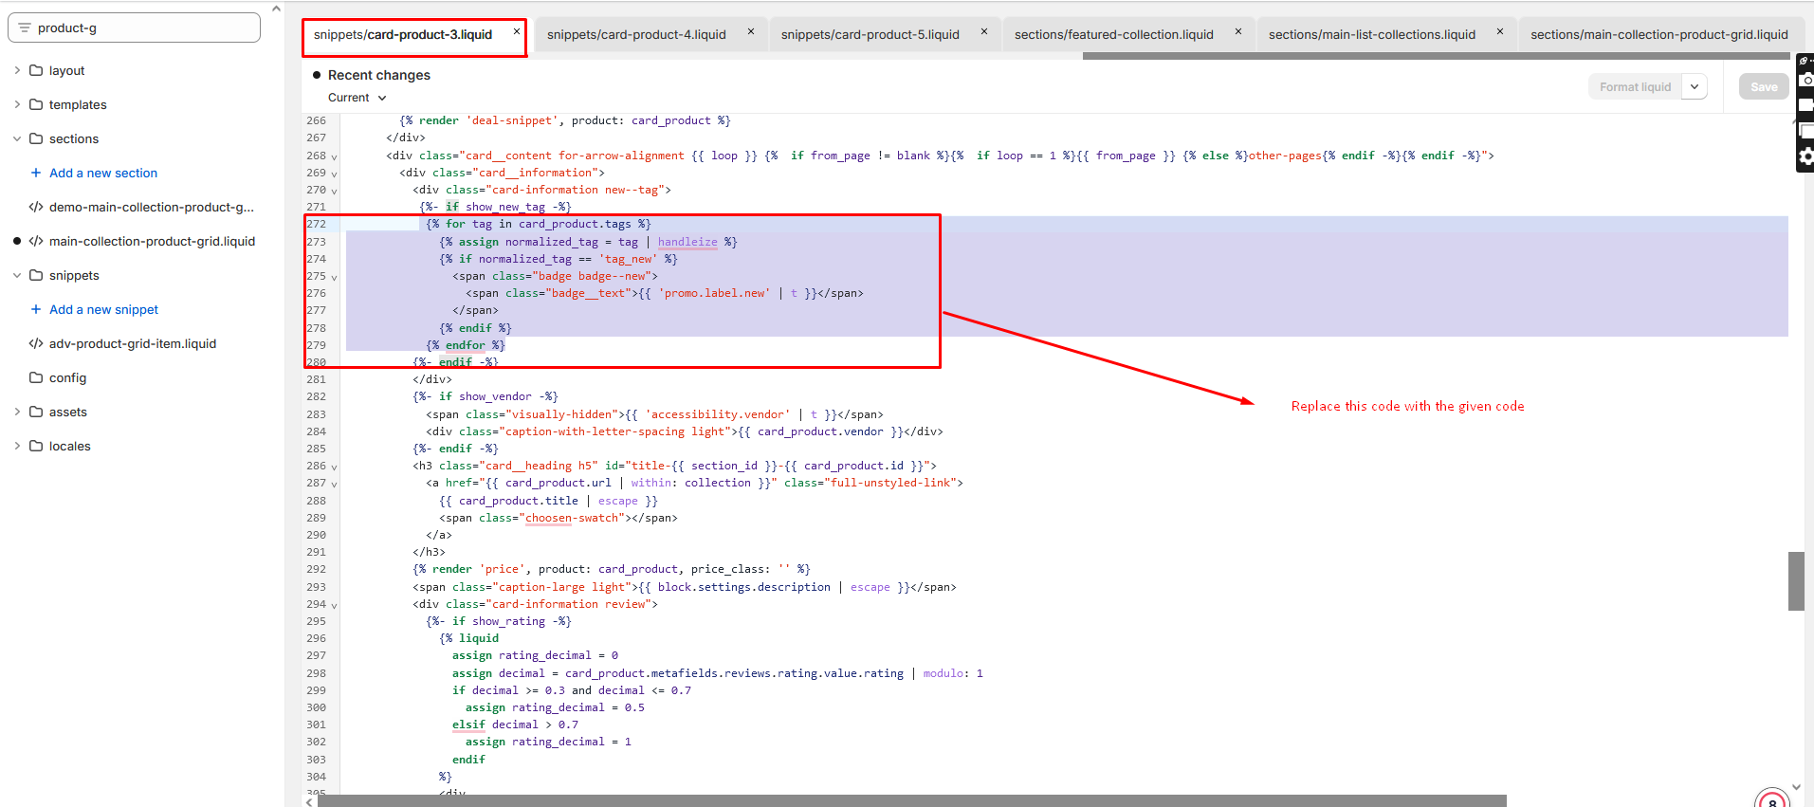Click the tab strip horizontal scrollbar
This screenshot has height=807, width=1814.
pyautogui.click(x=1437, y=56)
